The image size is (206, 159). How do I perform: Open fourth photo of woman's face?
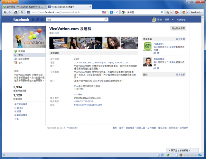click(x=112, y=43)
